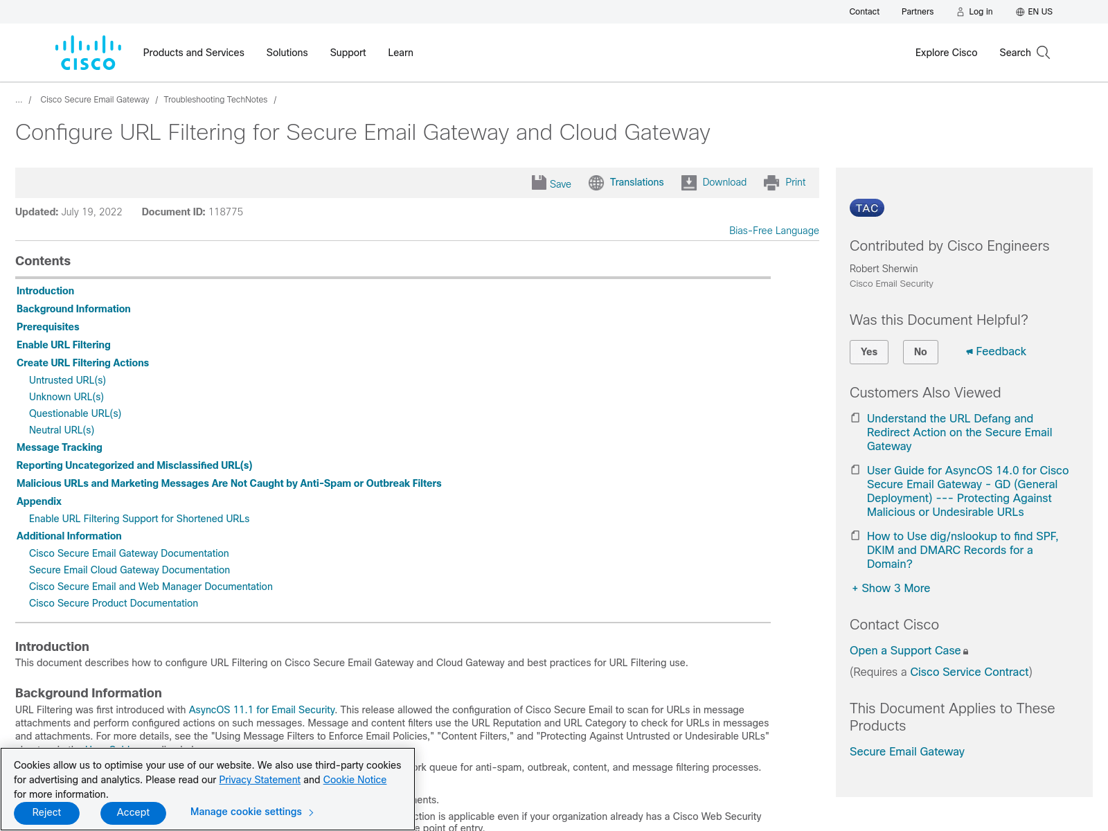Open Products and Services menu
This screenshot has height=831, width=1108.
194,53
